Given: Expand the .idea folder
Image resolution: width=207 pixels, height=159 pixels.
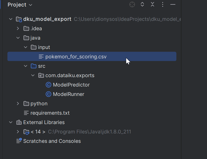Looking at the screenshot, I should coord(18,29).
